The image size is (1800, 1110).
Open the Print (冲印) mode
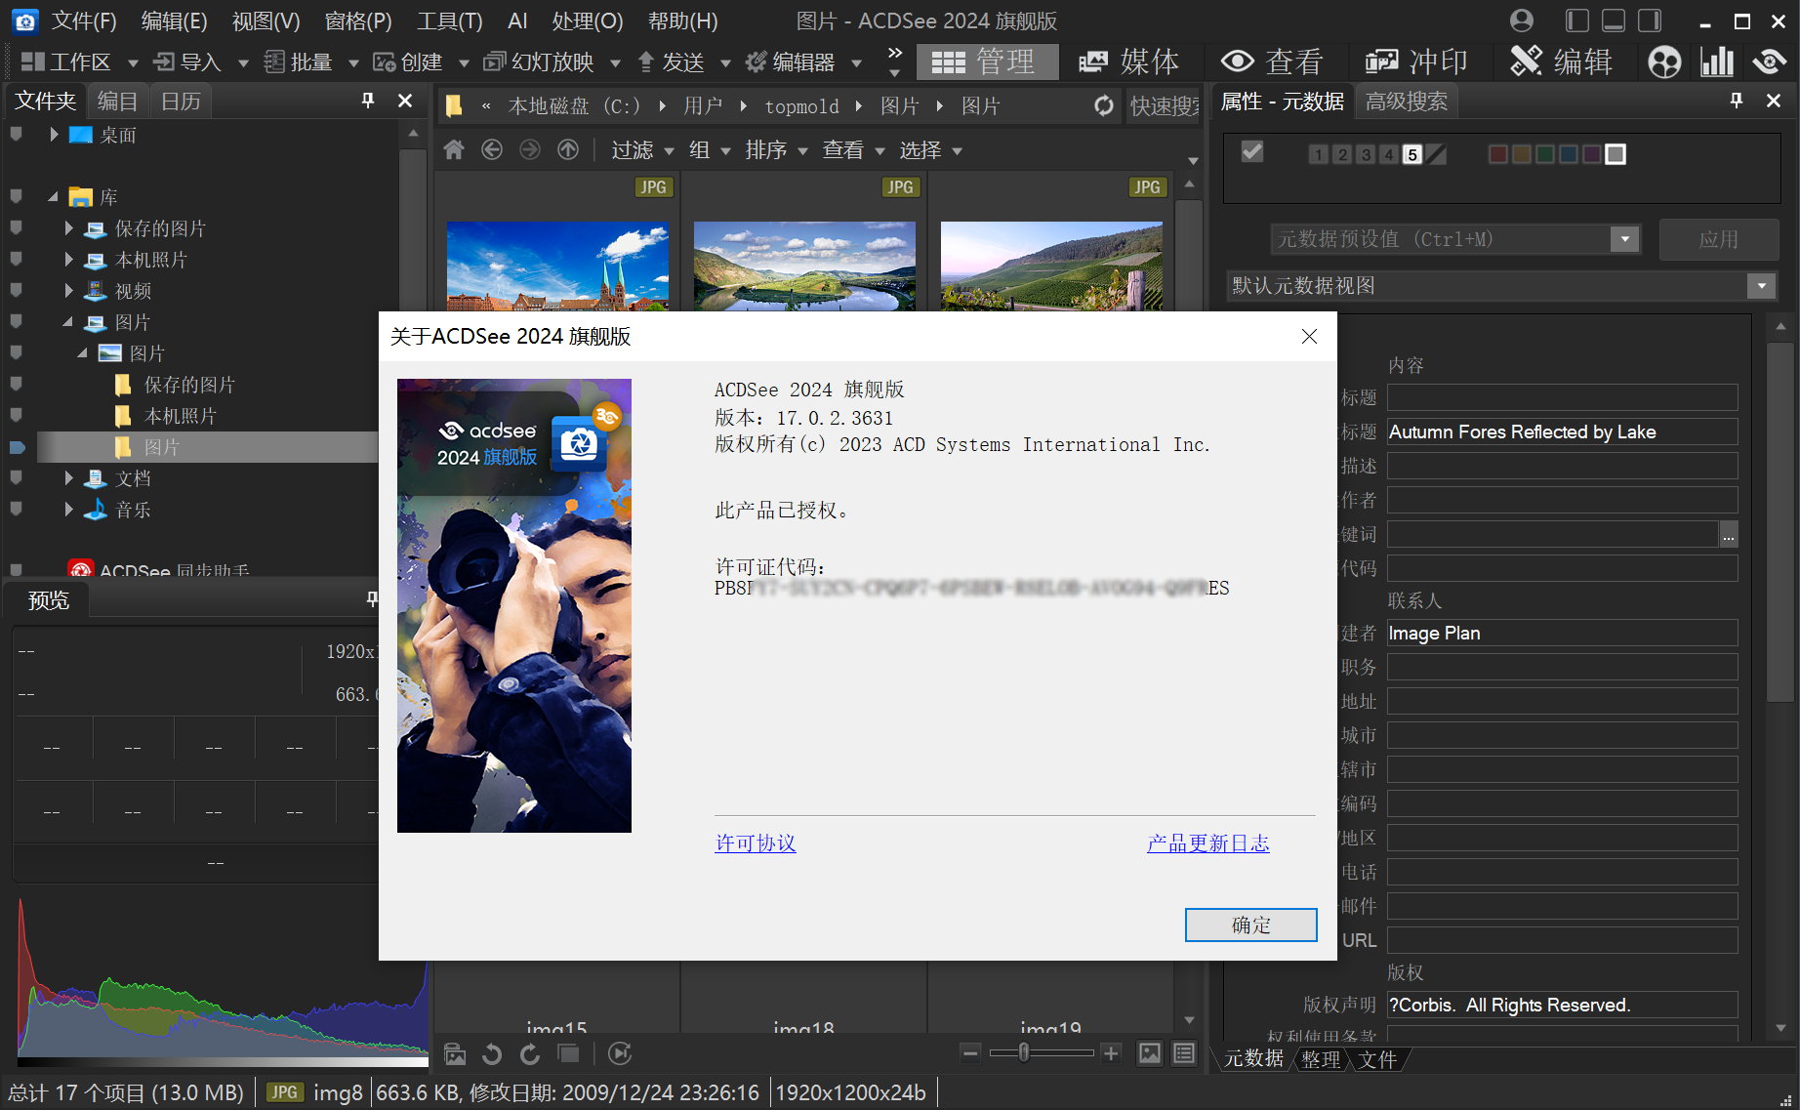(x=1416, y=62)
